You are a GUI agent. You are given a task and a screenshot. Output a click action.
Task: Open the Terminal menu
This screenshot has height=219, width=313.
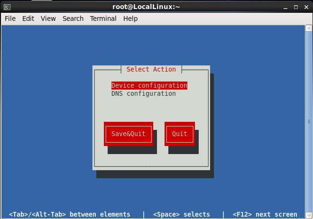pos(103,18)
